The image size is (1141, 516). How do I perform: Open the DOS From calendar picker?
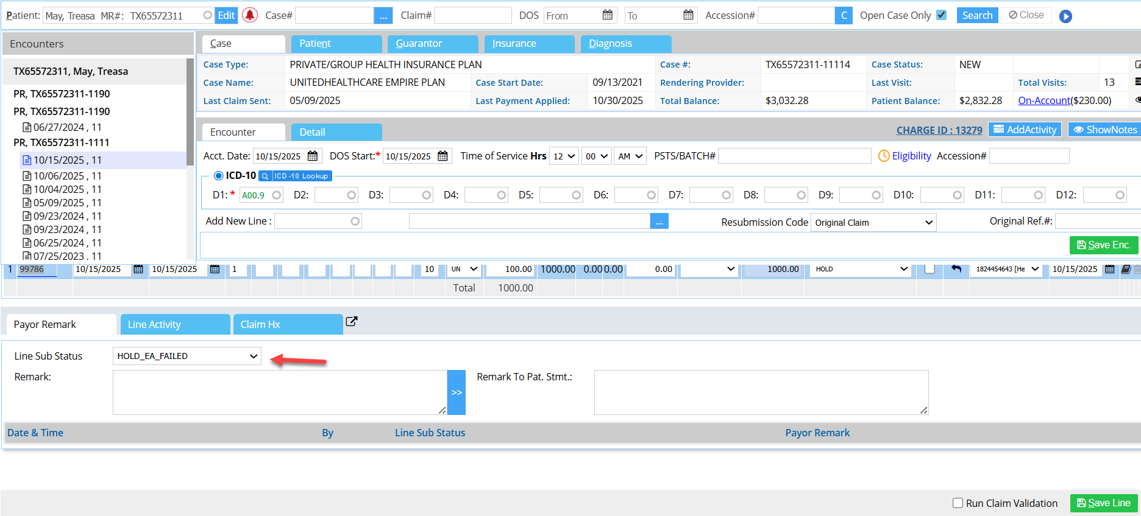point(607,15)
